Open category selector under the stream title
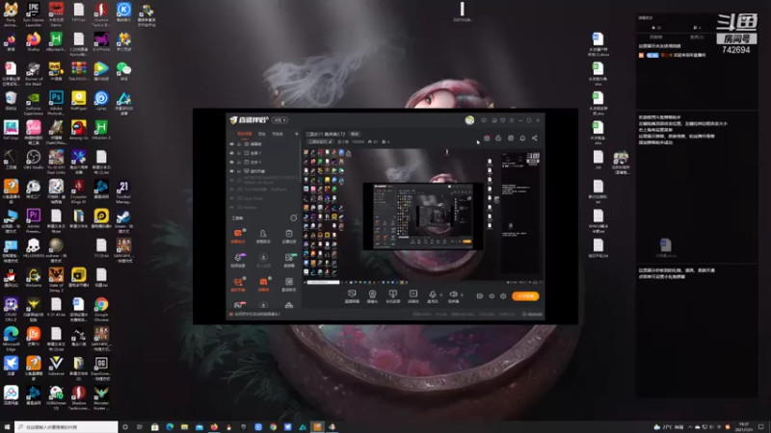The width and height of the screenshot is (771, 433). pyautogui.click(x=320, y=141)
